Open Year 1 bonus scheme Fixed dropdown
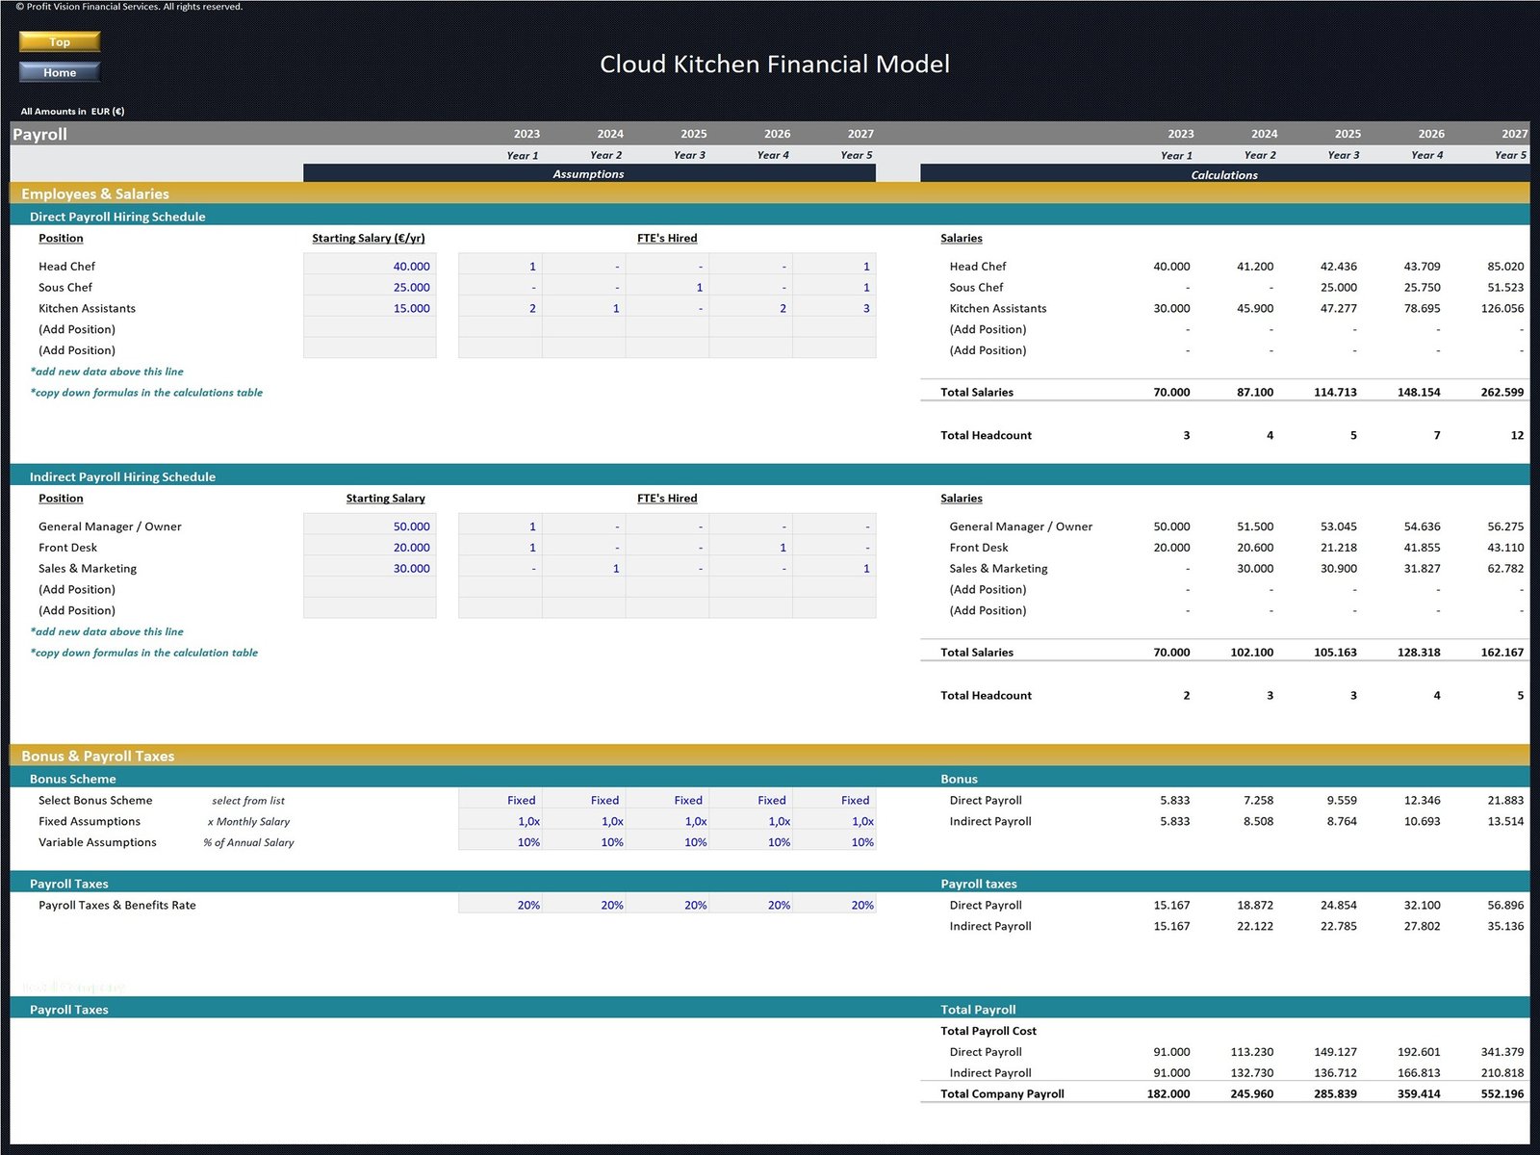This screenshot has height=1155, width=1540. click(500, 801)
